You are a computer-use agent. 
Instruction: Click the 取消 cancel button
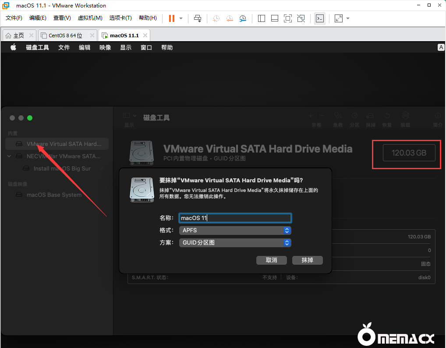click(x=272, y=260)
